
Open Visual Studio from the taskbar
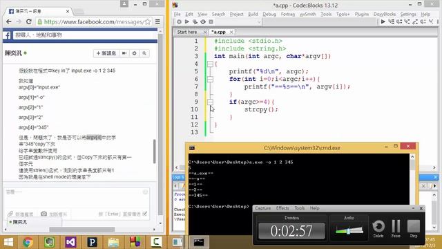(x=70, y=242)
